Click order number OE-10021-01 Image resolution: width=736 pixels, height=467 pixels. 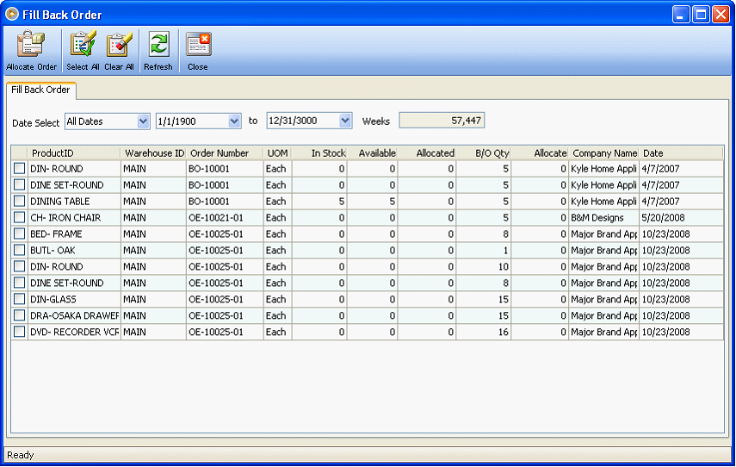[225, 217]
